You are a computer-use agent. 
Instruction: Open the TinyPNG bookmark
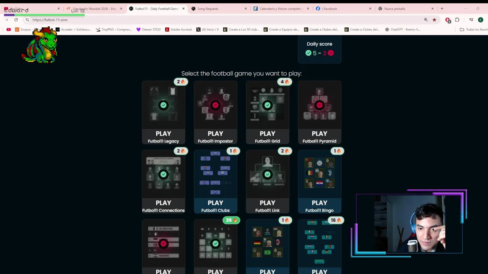114,29
